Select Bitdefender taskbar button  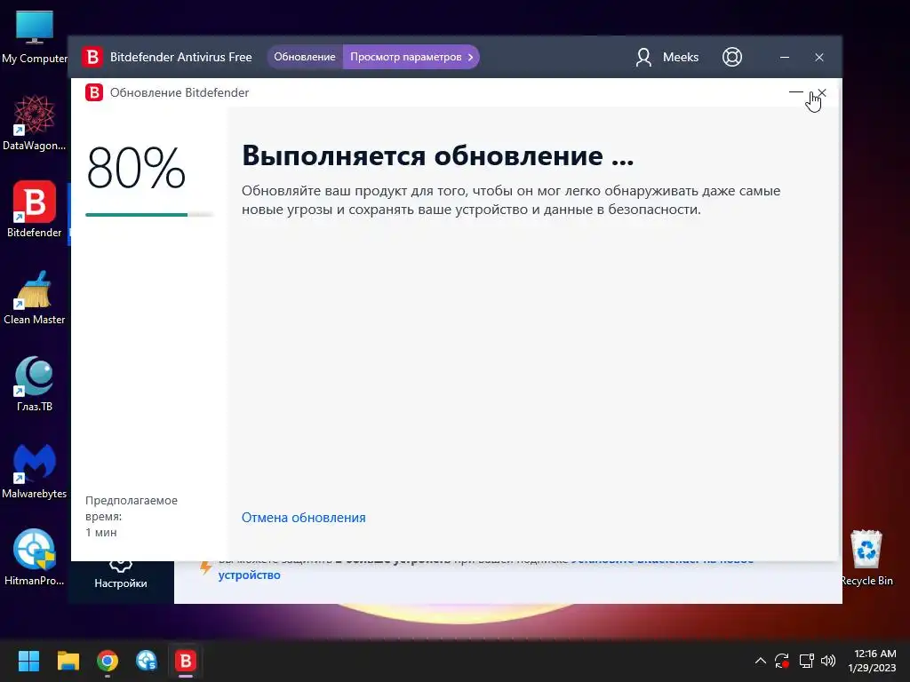(186, 661)
